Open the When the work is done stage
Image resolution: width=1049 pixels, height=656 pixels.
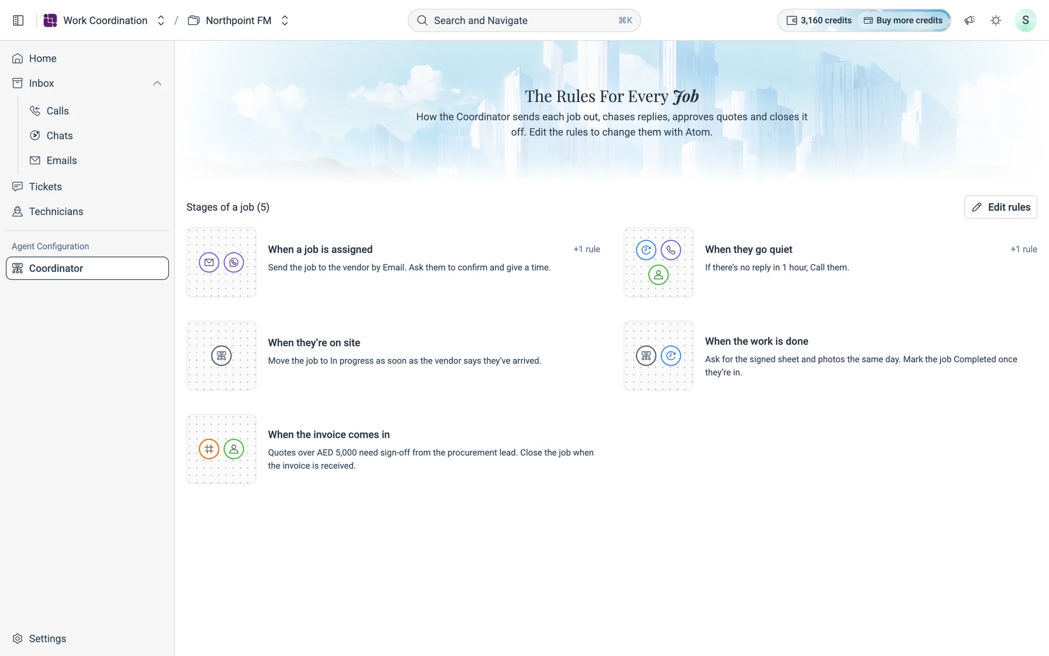[x=830, y=356]
